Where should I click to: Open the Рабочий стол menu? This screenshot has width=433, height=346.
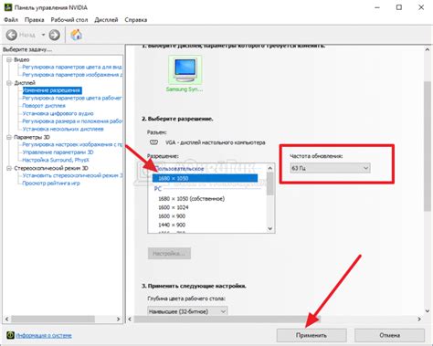coord(69,20)
